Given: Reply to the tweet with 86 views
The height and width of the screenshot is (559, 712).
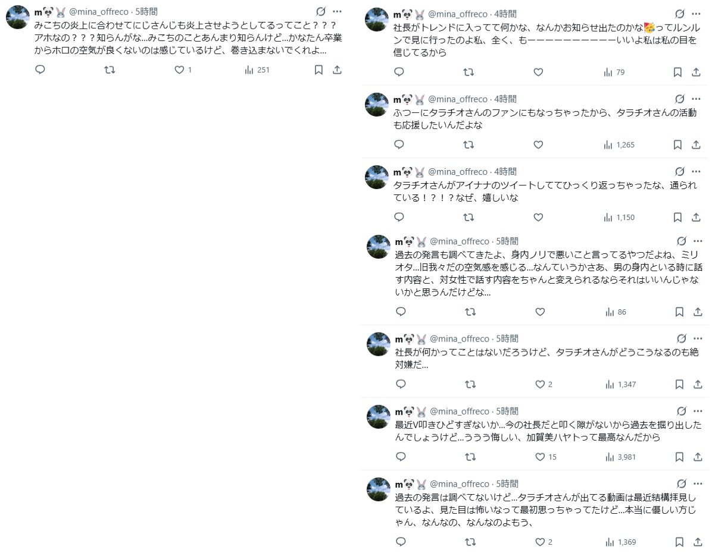Looking at the screenshot, I should 401,312.
